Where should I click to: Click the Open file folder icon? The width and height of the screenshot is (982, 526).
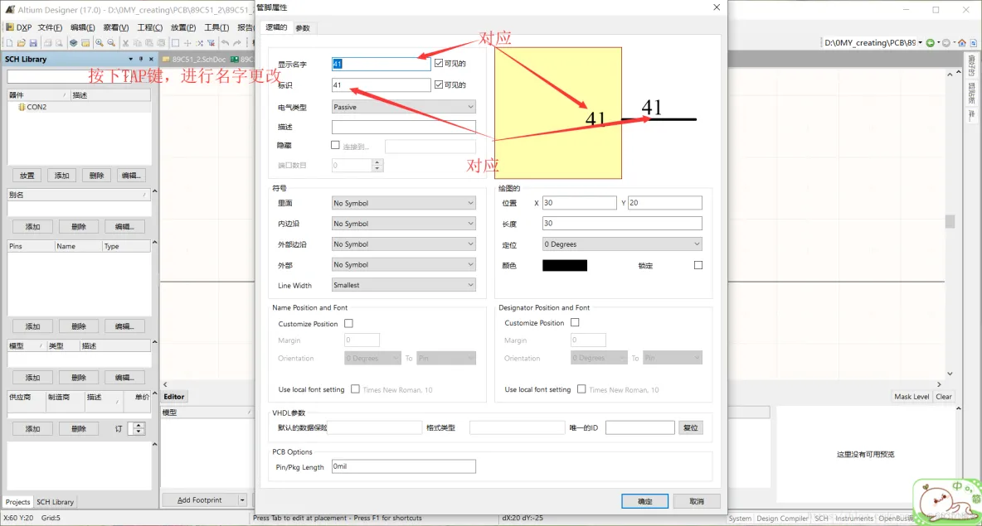coord(22,43)
